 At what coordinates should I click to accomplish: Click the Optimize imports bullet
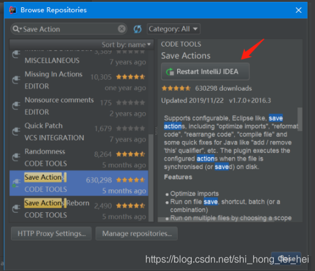(x=194, y=194)
